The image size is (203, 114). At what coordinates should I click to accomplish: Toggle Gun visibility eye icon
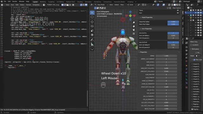(178, 13)
